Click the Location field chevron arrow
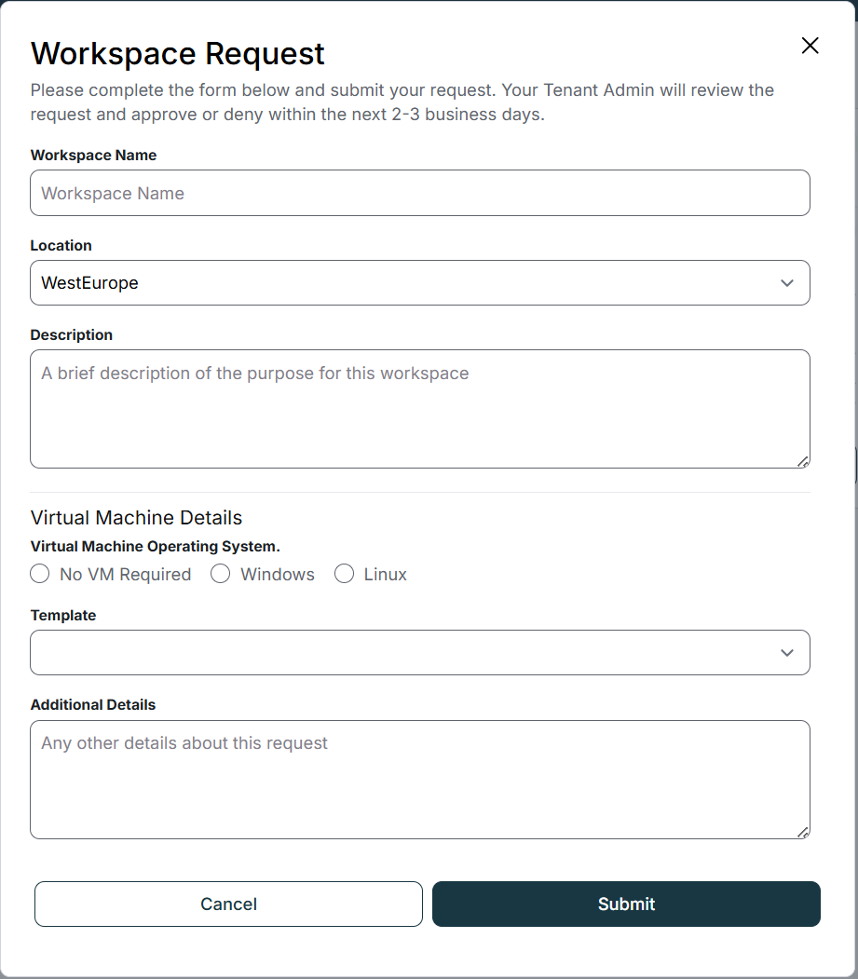The height and width of the screenshot is (979, 858). click(x=787, y=283)
